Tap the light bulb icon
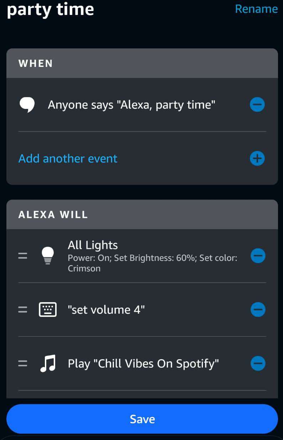Viewport: 283px width, 440px height. [x=48, y=256]
